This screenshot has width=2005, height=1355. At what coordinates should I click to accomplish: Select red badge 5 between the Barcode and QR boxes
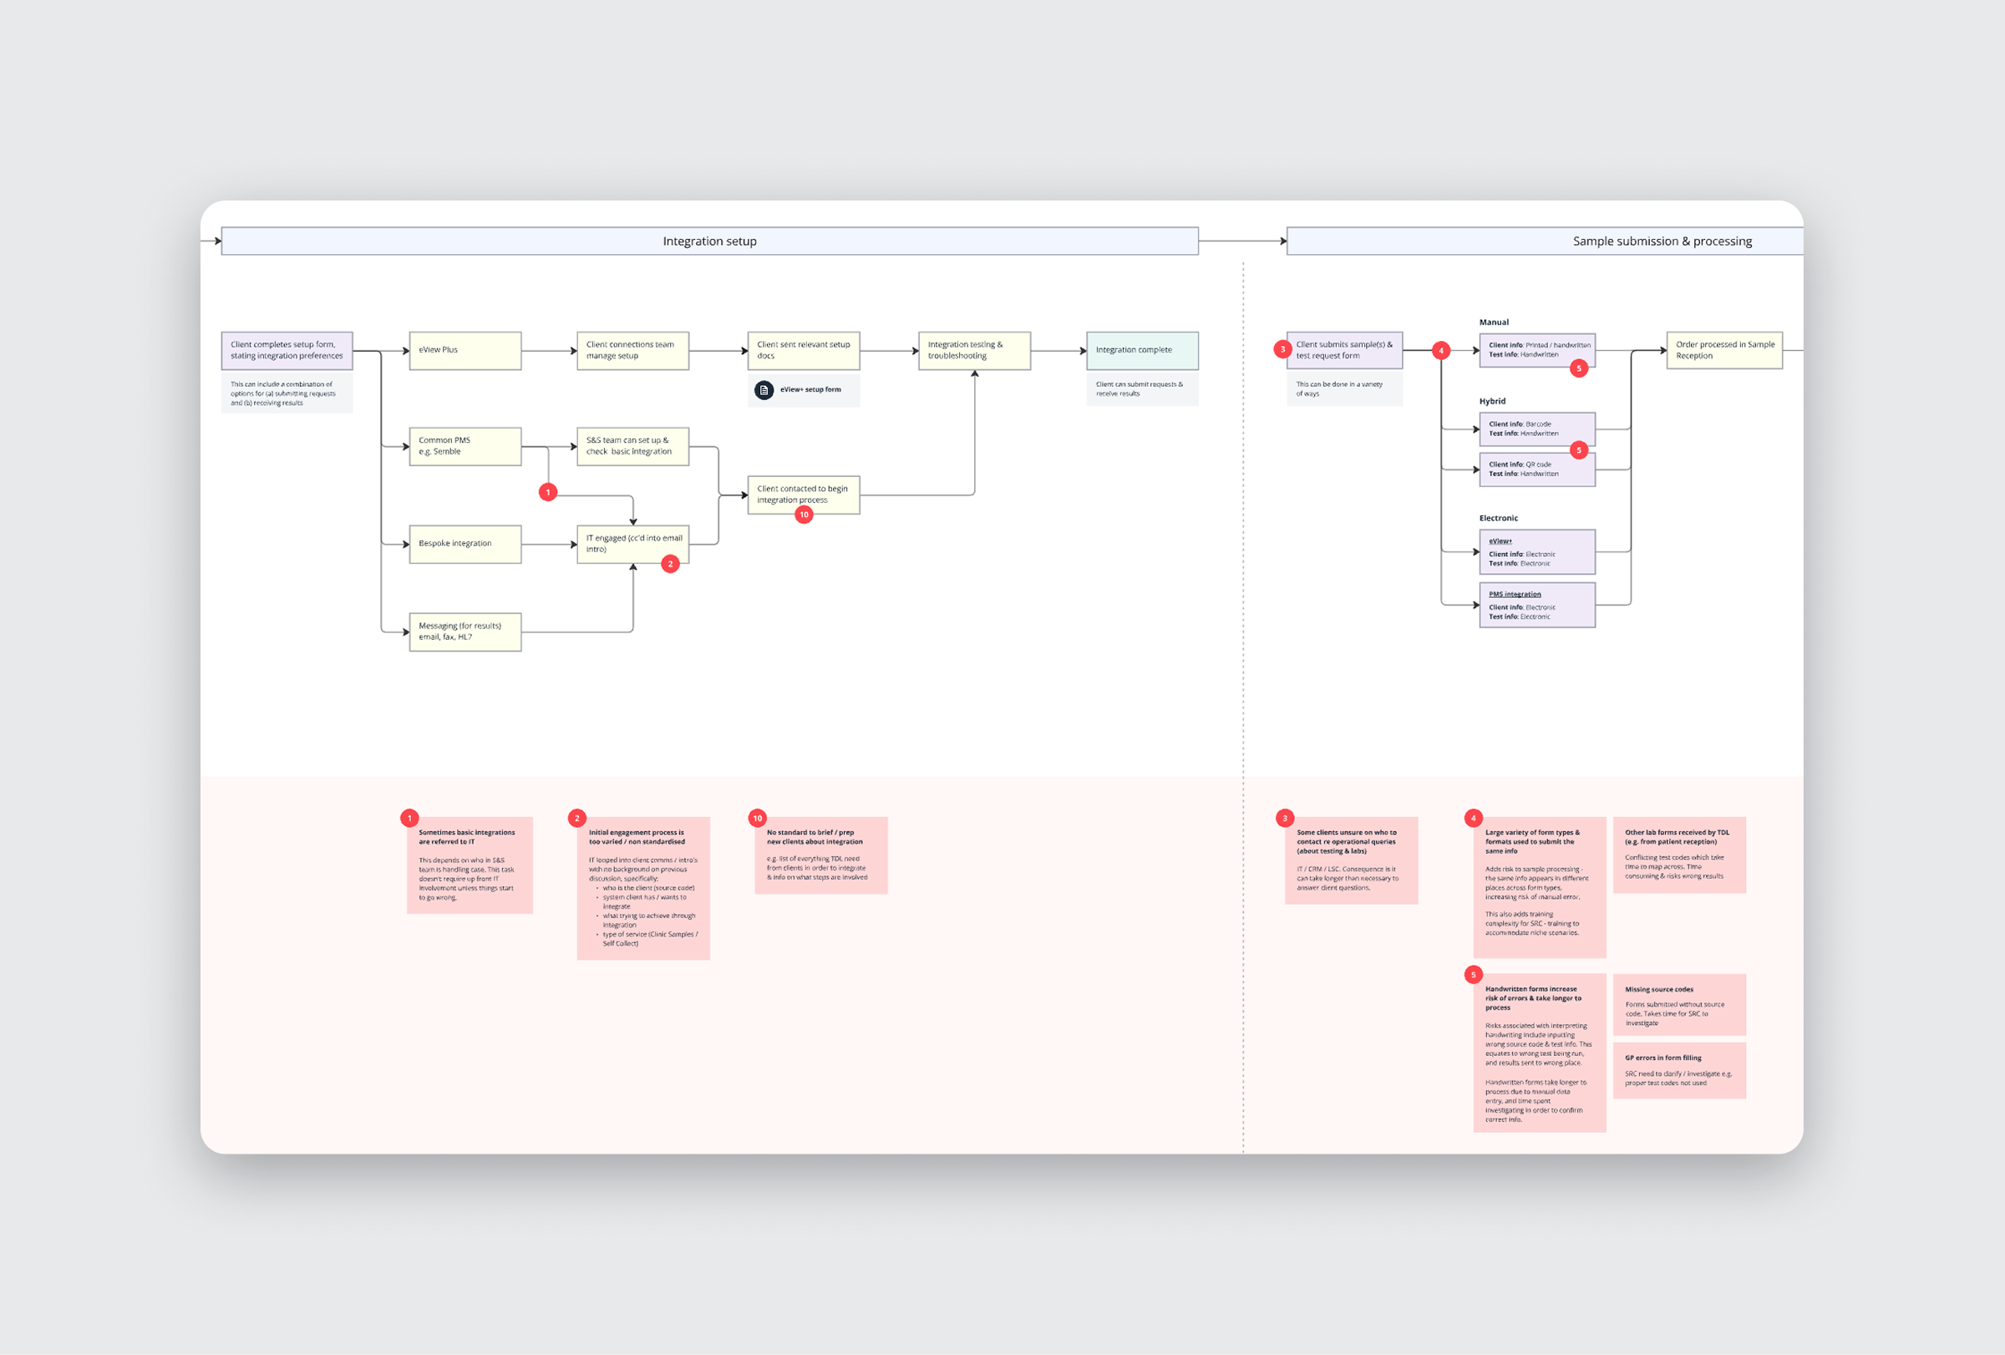[1579, 450]
